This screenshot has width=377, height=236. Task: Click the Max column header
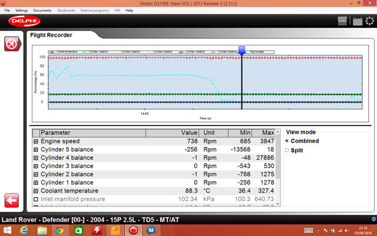263,133
